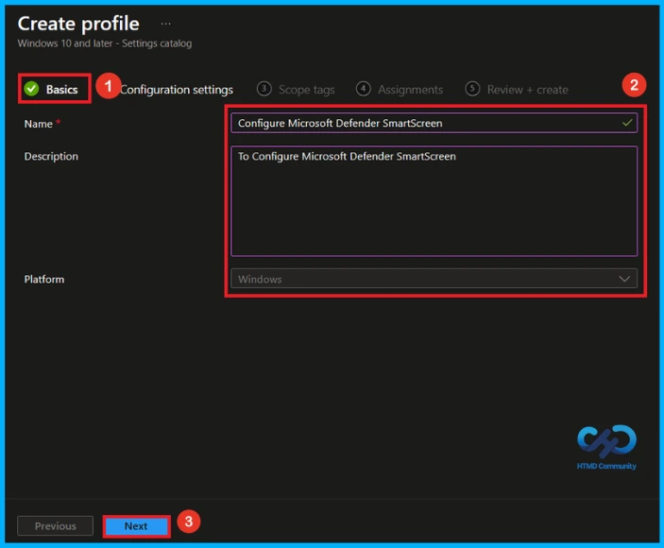This screenshot has width=664, height=548.
Task: Click the Create profile heading
Action: (x=78, y=24)
